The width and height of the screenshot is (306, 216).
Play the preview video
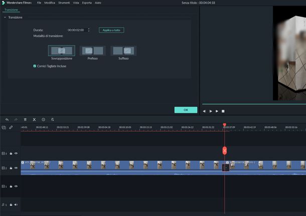pos(217,111)
